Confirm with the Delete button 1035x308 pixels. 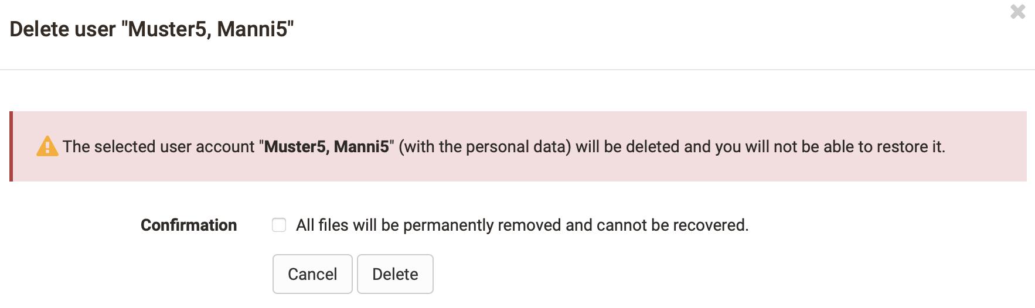[395, 274]
